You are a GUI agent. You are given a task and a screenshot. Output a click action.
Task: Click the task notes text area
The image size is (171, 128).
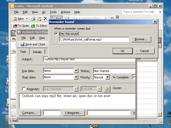click(x=77, y=101)
